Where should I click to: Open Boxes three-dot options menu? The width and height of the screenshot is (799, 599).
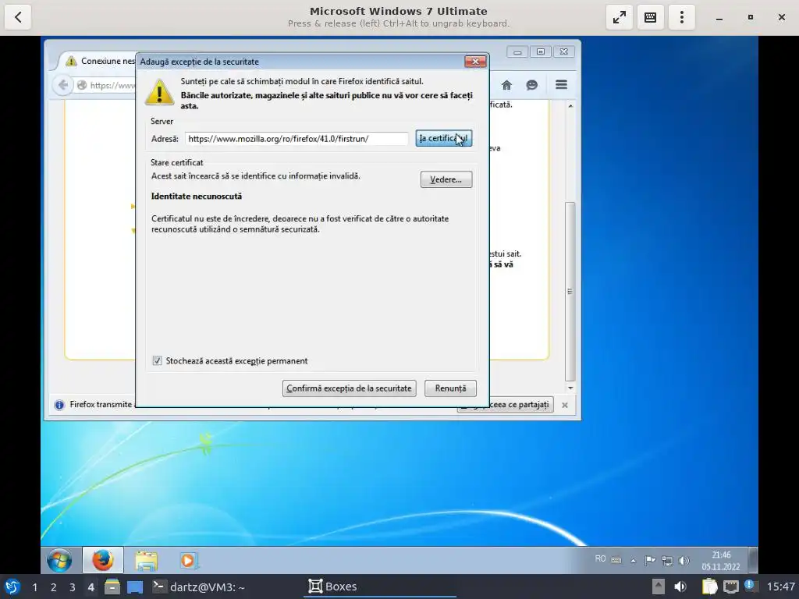point(682,17)
